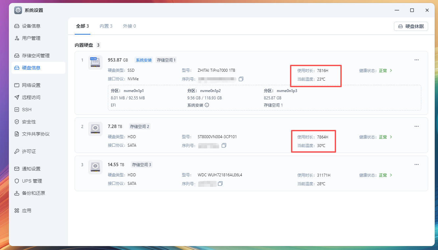Click the 应用 grid icon
Screen dimensions: 438x250
(17, 211)
